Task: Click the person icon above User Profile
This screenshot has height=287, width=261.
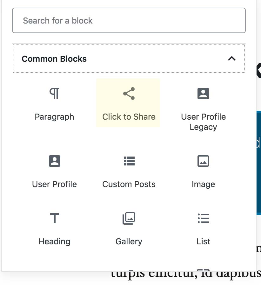Action: point(54,161)
